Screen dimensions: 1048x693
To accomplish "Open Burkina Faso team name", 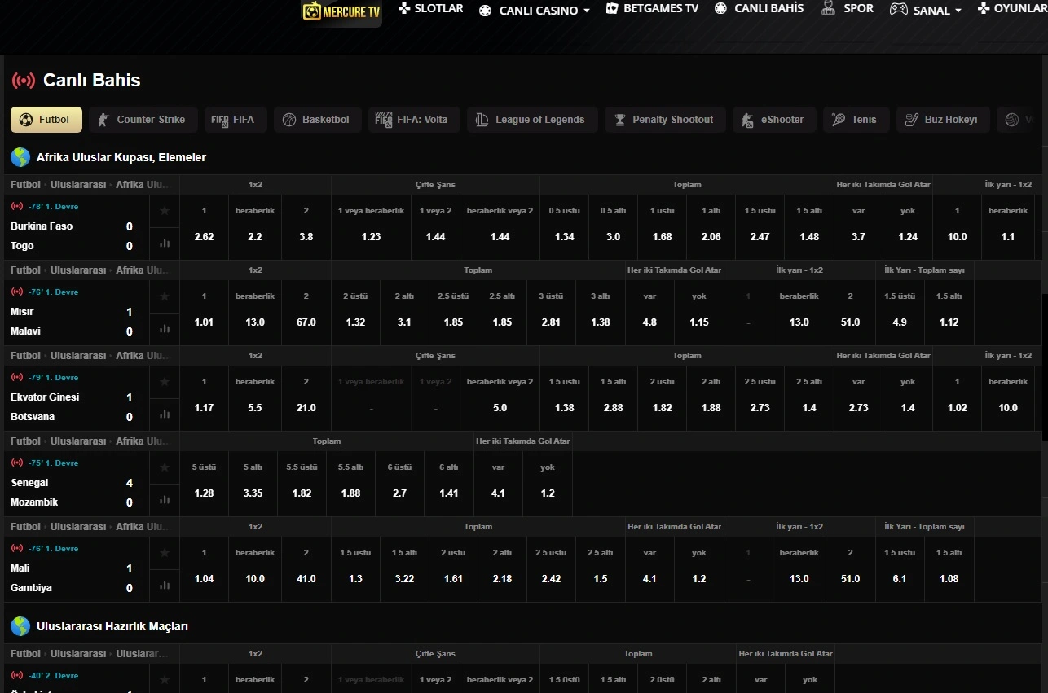I will (x=42, y=226).
